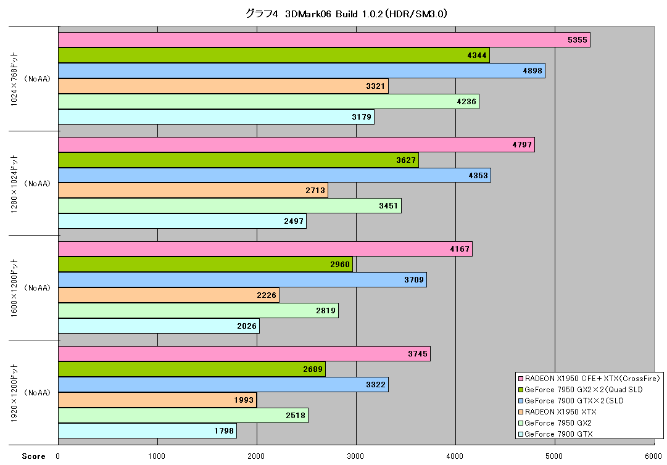Click legend text GeForce 7900 GTX×2(SLI)
Screen dimensions: 667x465
click(x=574, y=401)
